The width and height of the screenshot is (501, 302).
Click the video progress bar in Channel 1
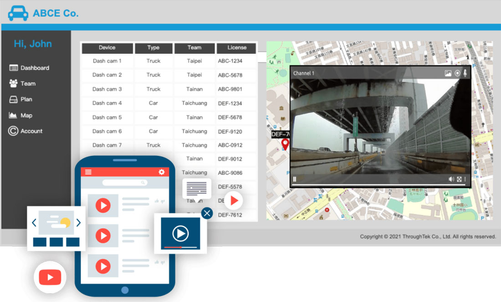click(378, 185)
